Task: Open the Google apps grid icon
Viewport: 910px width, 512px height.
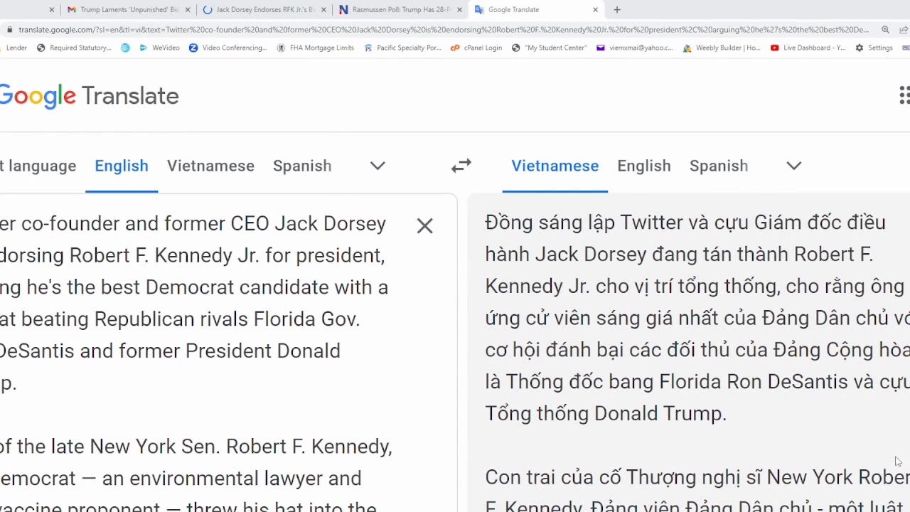Action: pyautogui.click(x=904, y=95)
